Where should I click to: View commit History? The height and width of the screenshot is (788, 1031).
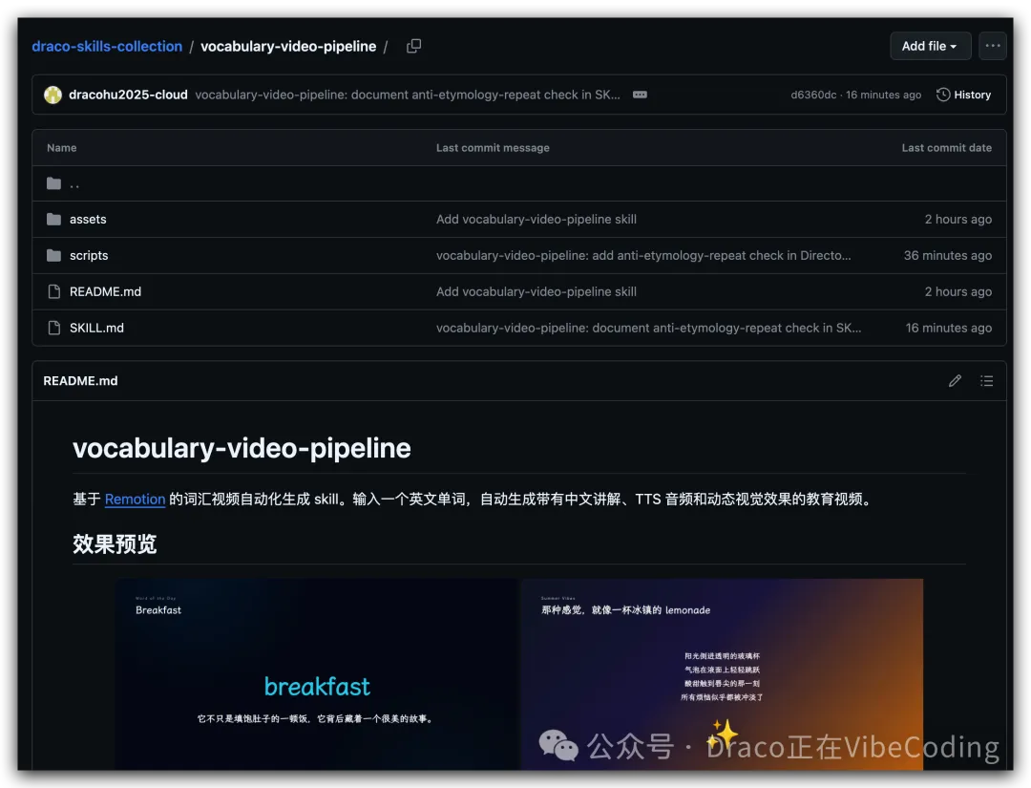coord(963,95)
